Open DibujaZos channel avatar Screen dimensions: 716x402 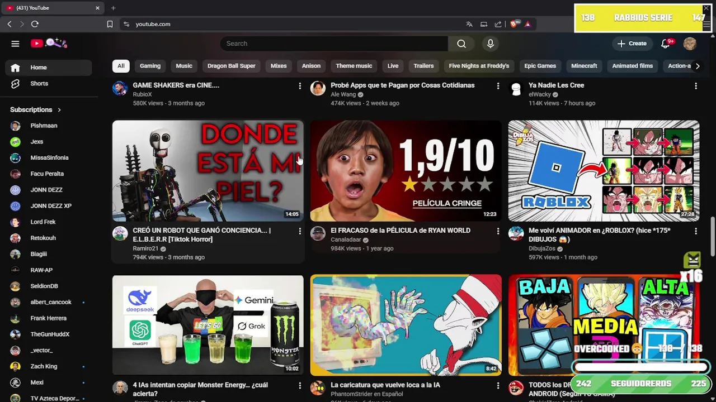click(x=516, y=233)
